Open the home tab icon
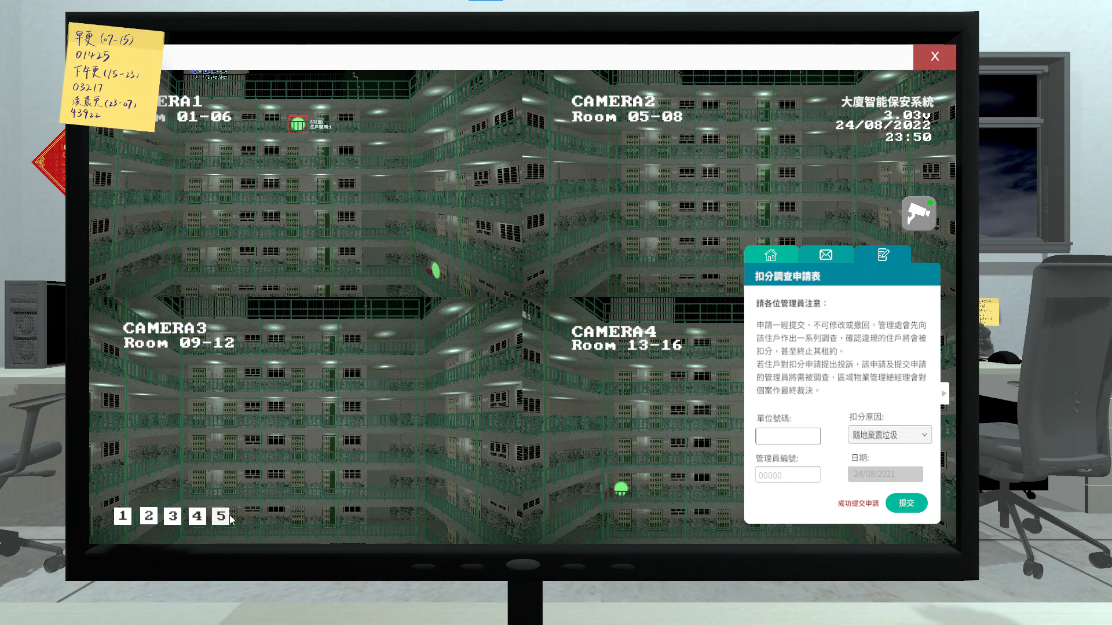This screenshot has width=1112, height=625. click(770, 255)
